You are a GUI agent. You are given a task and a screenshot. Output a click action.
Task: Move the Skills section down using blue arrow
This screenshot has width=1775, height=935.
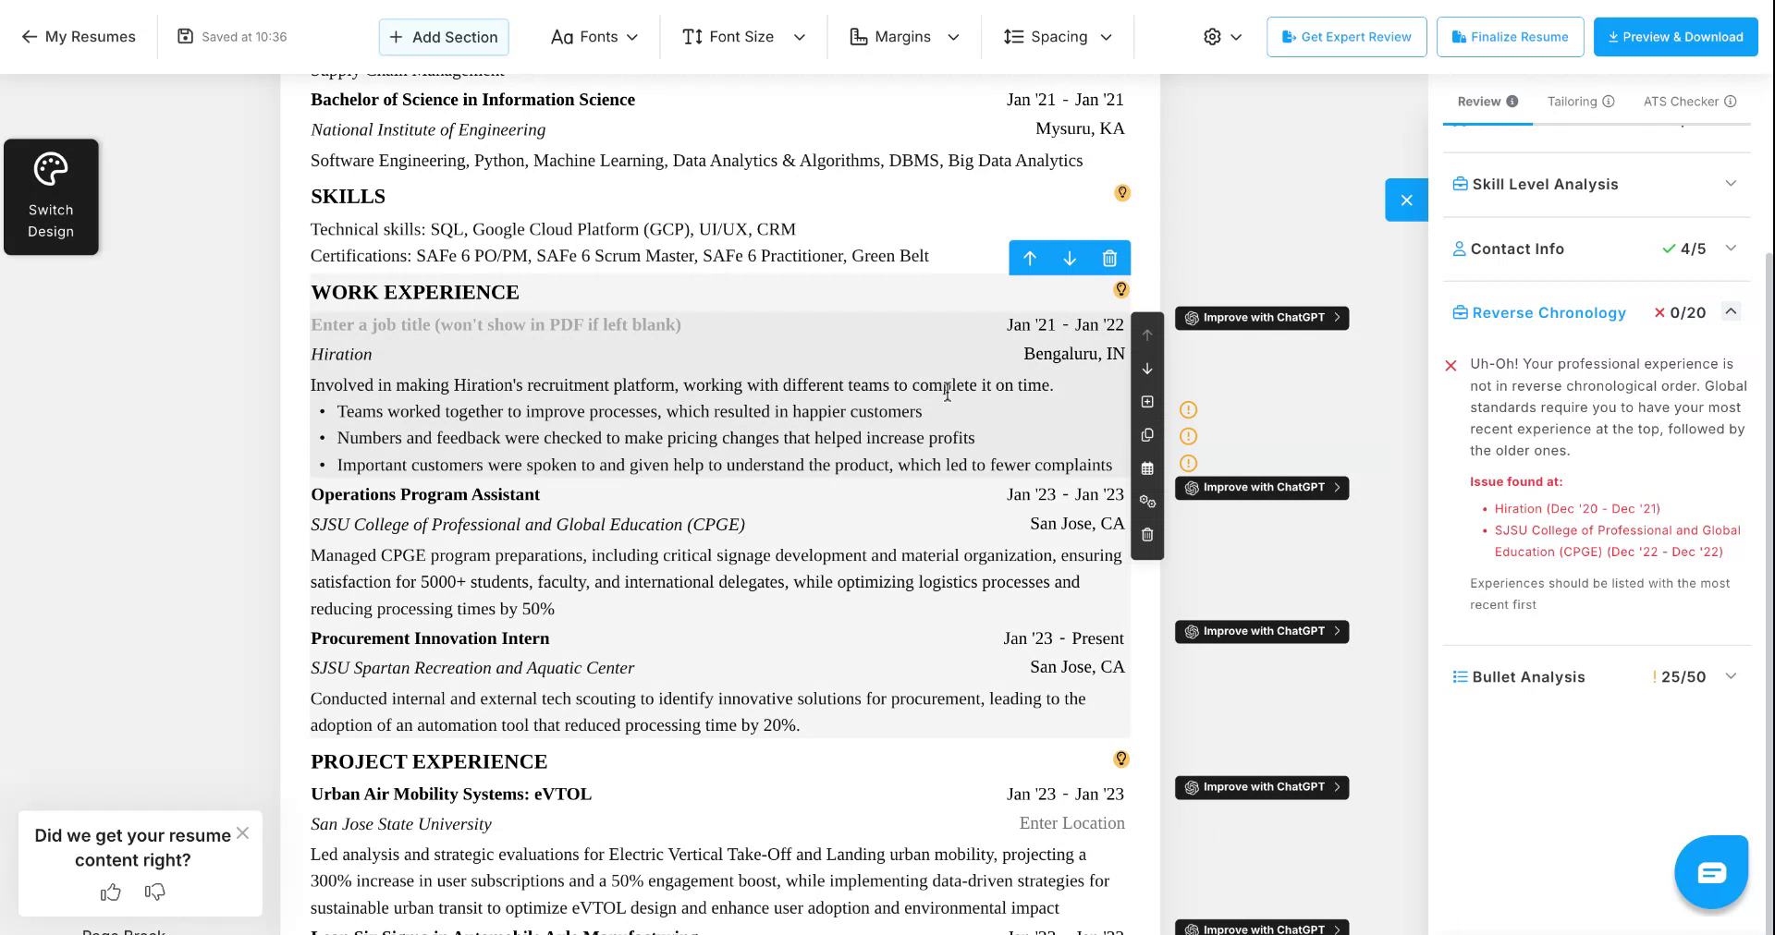click(x=1070, y=258)
